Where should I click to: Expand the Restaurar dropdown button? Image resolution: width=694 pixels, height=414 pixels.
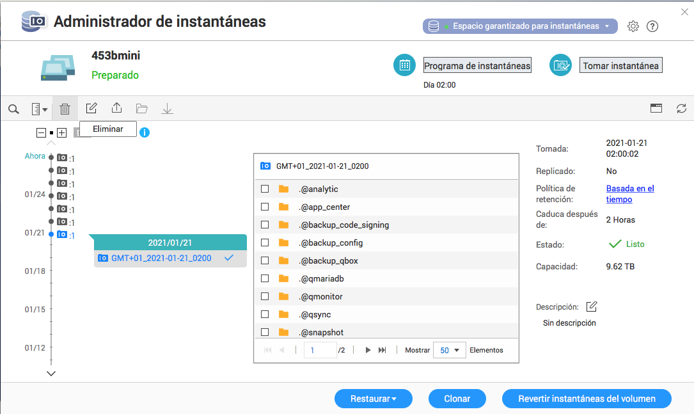coord(373,399)
